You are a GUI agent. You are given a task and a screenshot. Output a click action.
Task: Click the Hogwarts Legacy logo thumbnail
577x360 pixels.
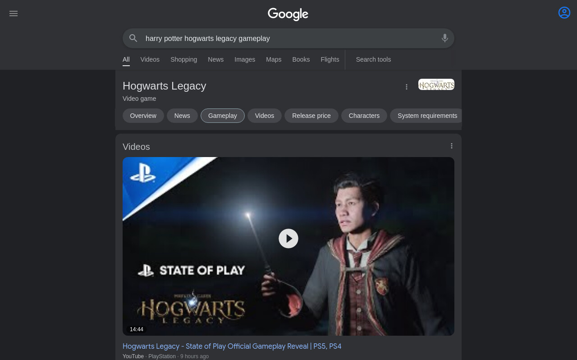436,85
